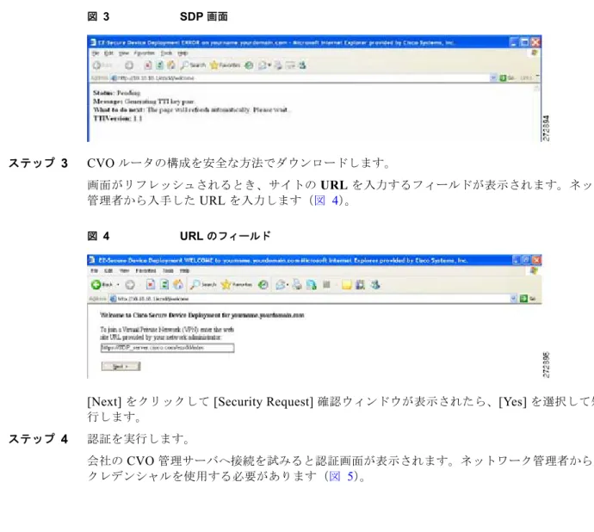594x532 pixels.
Task: Open the 図 4 figure reference link
Action: (x=326, y=200)
